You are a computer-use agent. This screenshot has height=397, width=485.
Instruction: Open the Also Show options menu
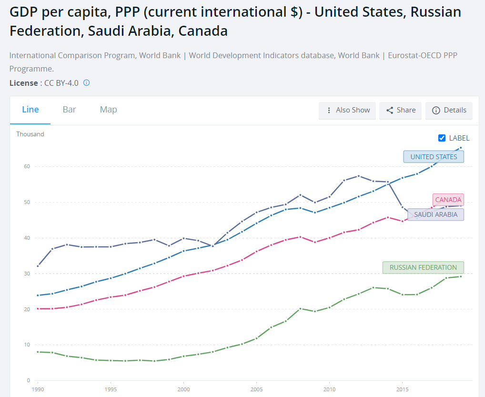pos(347,110)
